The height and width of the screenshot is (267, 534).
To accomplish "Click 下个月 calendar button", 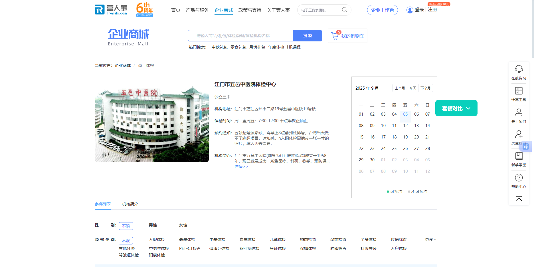I will (x=426, y=88).
